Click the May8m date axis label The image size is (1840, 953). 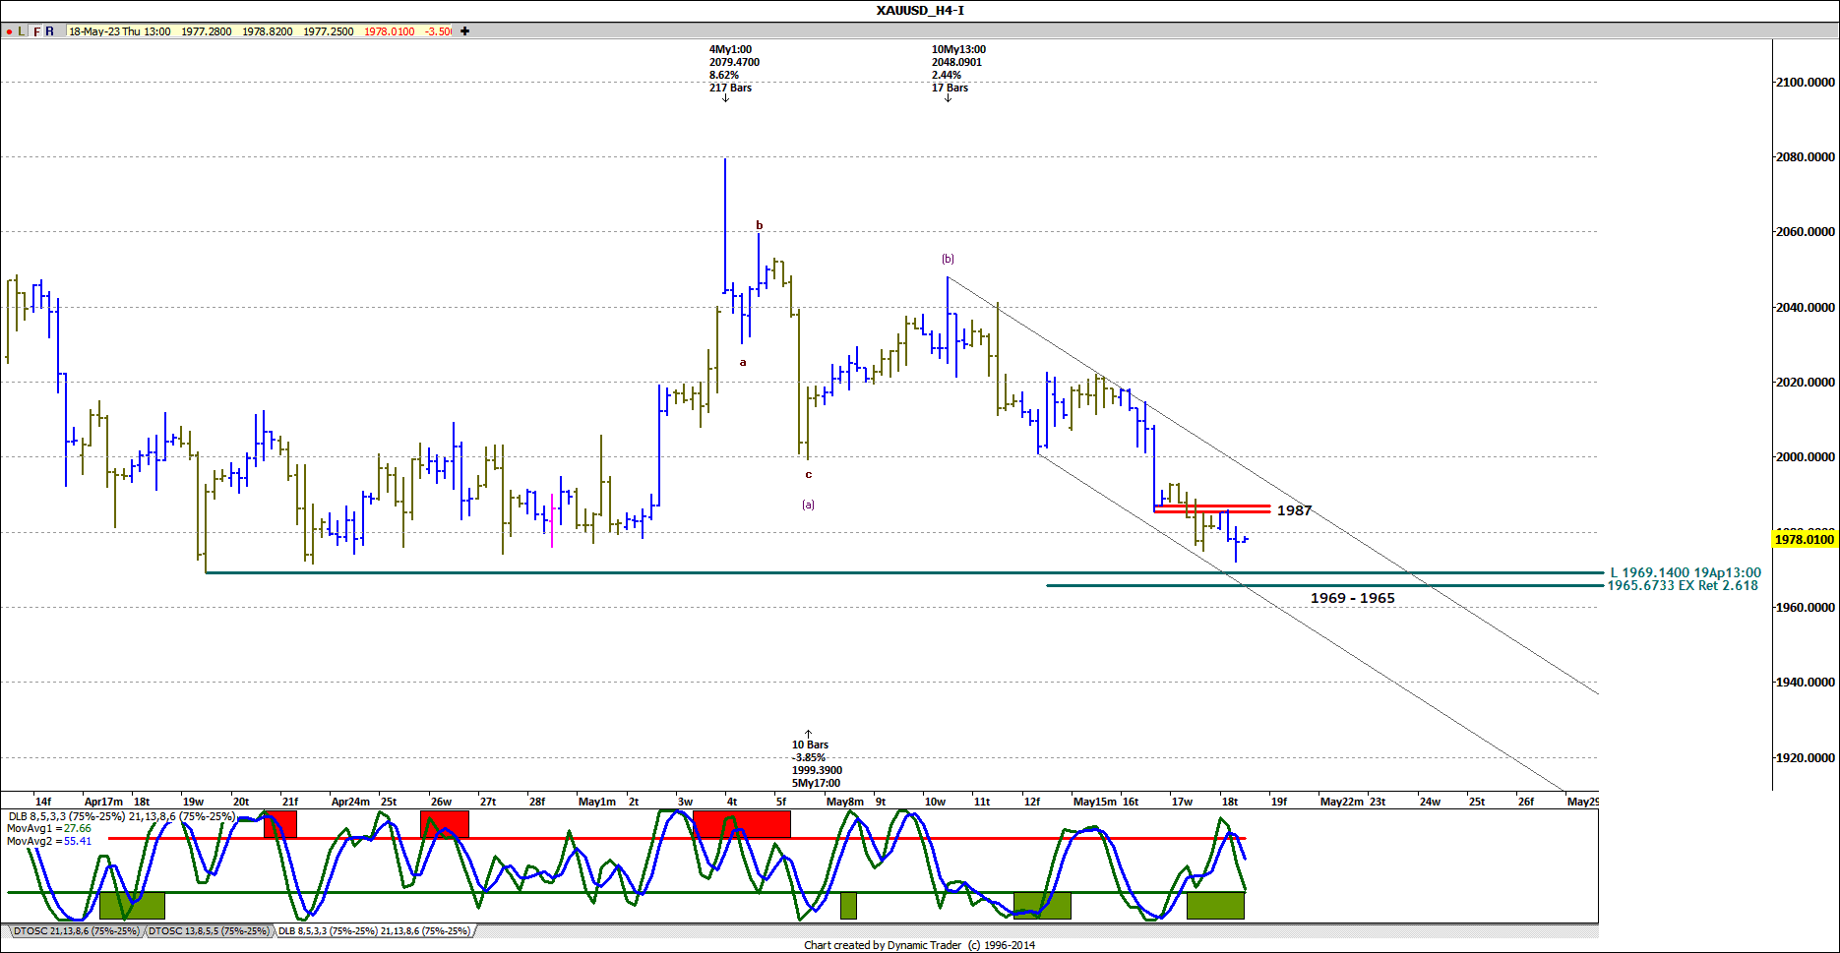pyautogui.click(x=844, y=802)
